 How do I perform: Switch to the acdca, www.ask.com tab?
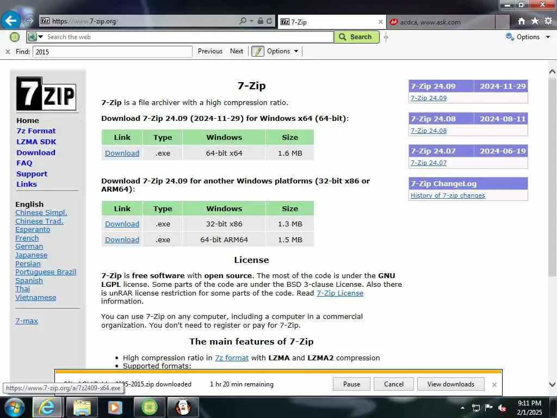441,22
